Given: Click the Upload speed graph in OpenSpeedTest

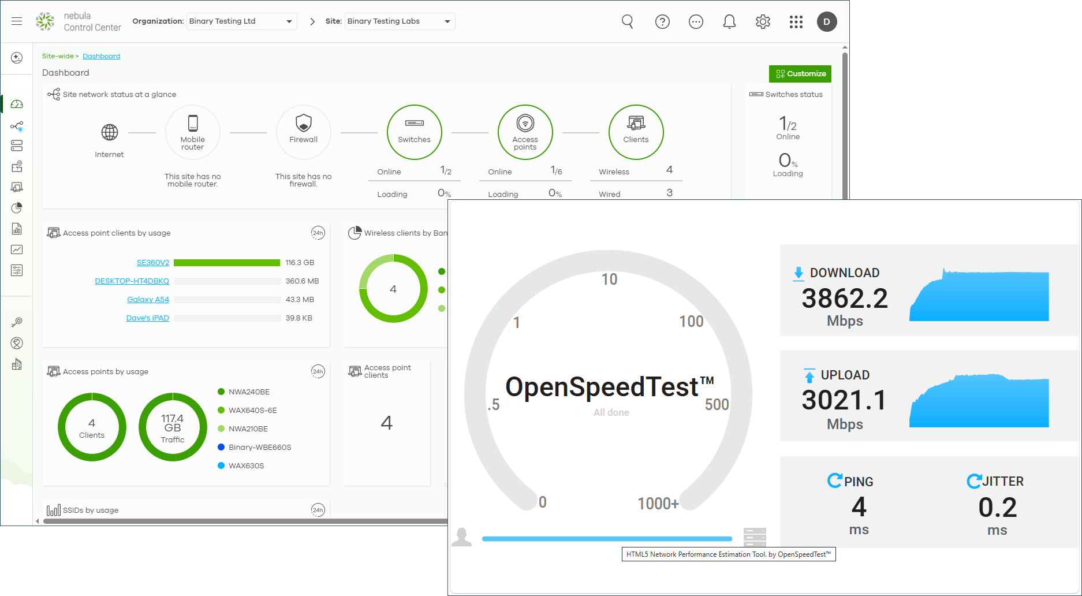Looking at the screenshot, I should click(979, 400).
